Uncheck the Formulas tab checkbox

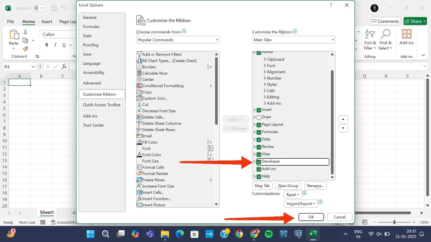(x=259, y=132)
